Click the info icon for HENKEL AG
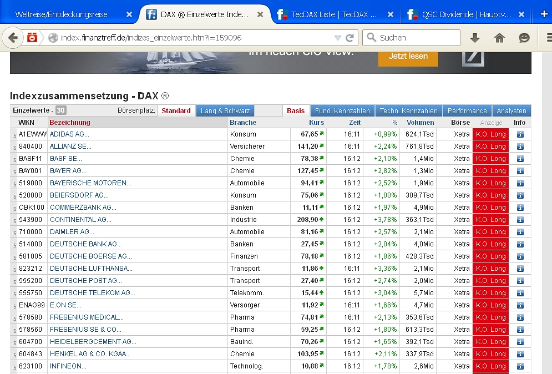The height and width of the screenshot is (374, 552). tap(520, 354)
